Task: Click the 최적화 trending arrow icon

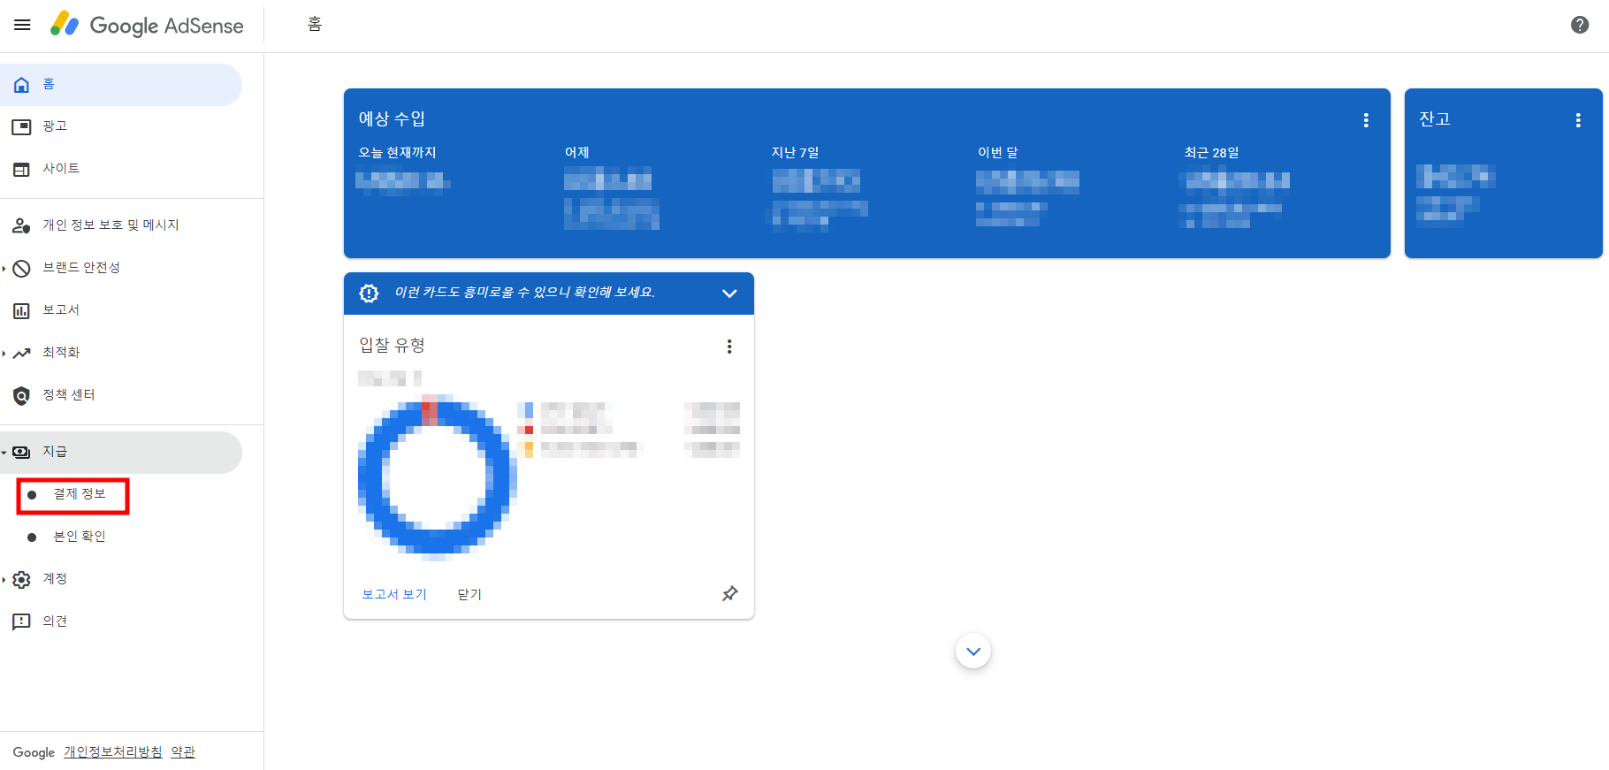Action: 22,353
